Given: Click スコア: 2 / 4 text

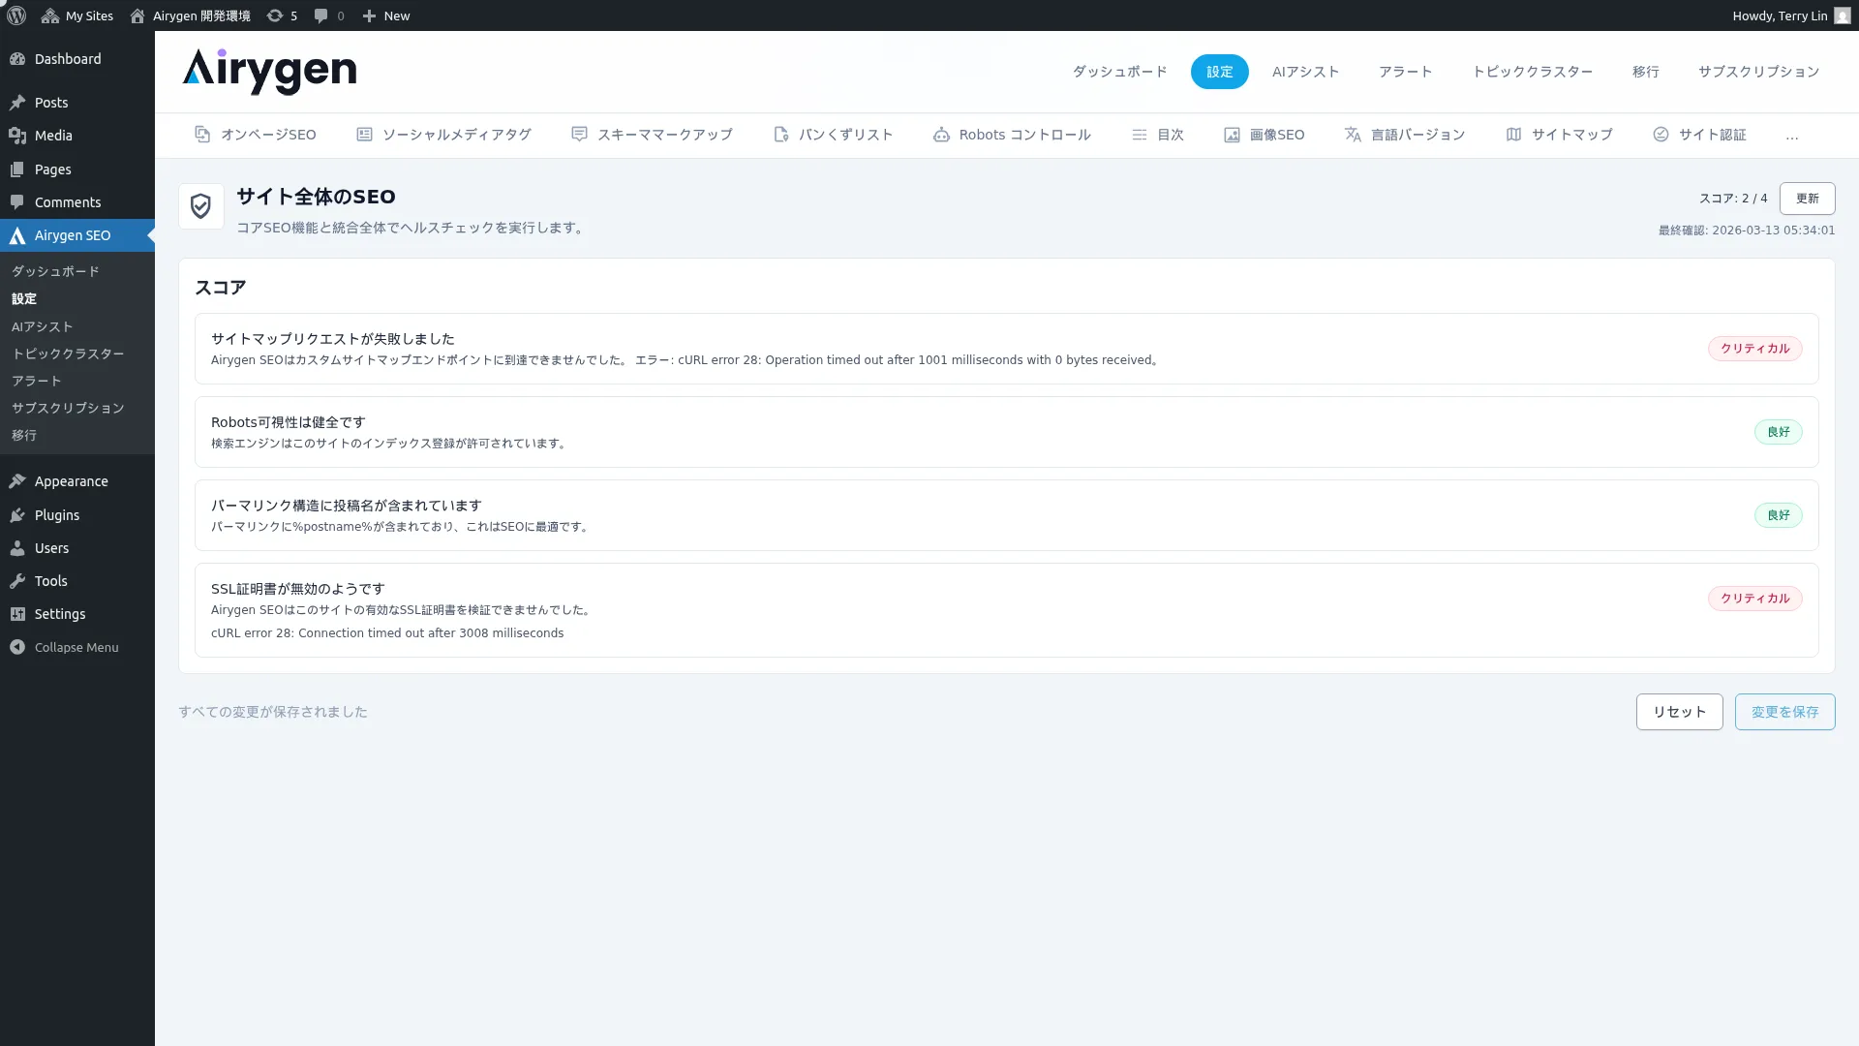Looking at the screenshot, I should [x=1733, y=199].
